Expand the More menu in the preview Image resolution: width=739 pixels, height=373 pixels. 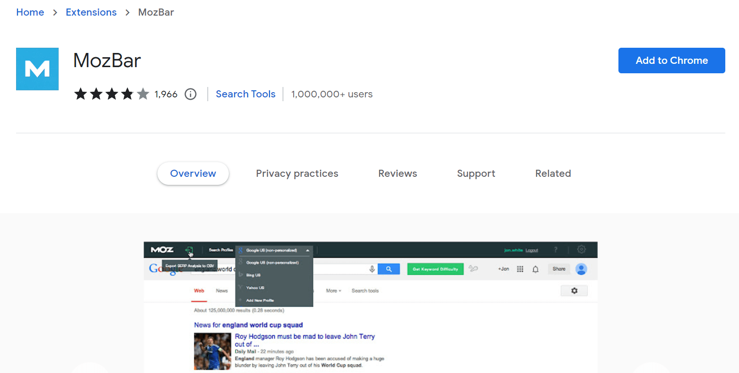point(333,291)
